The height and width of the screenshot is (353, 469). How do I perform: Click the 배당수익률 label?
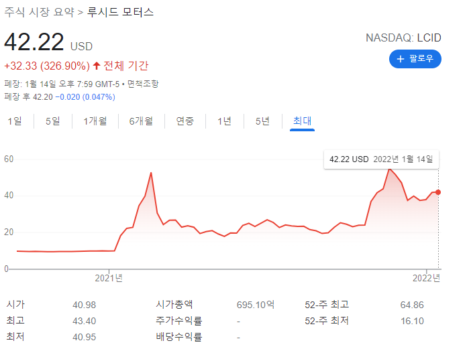(x=179, y=337)
